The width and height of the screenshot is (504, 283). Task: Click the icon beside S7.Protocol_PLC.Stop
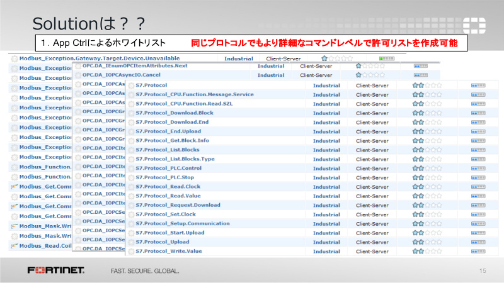(x=131, y=178)
